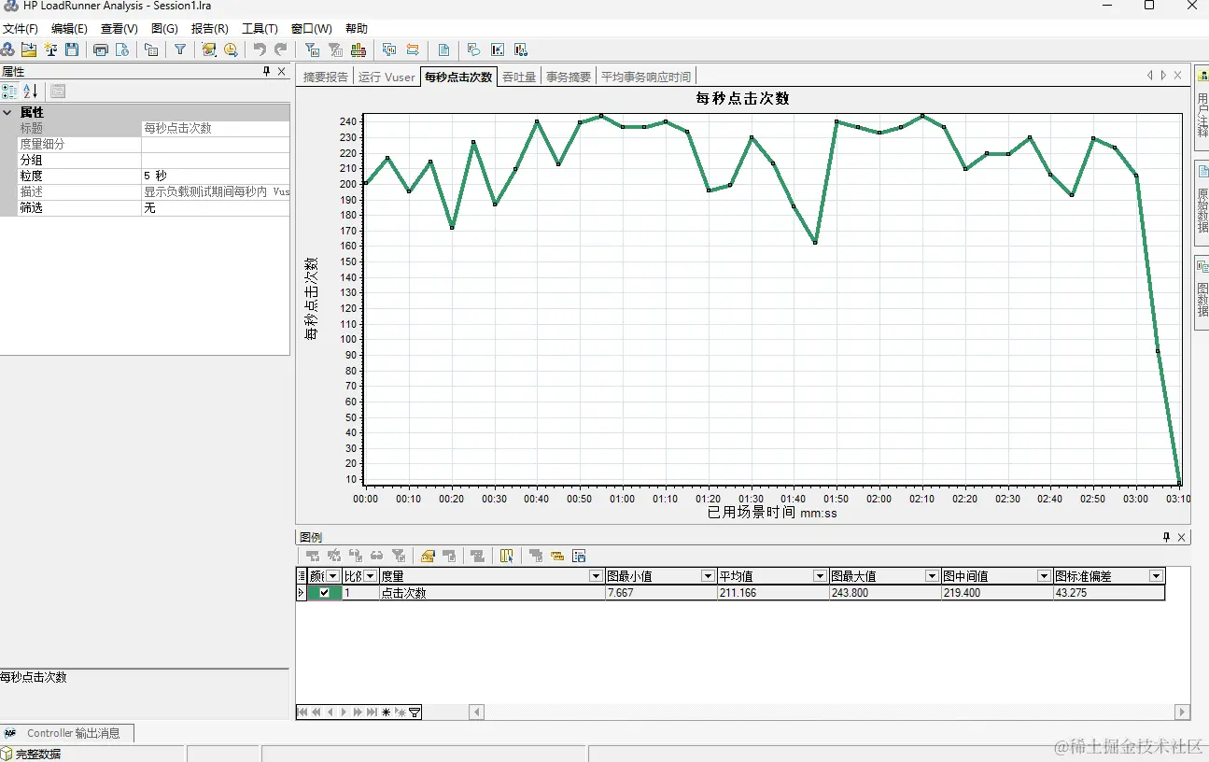The image size is (1209, 762).
Task: Click the clock-shaped toolbar icon
Action: [x=231, y=49]
